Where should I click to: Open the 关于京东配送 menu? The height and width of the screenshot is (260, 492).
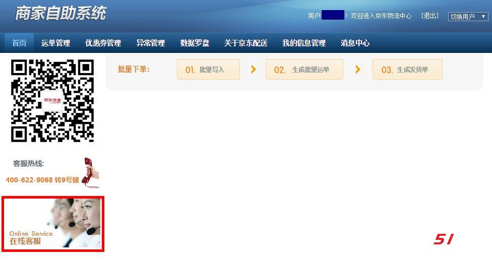[x=245, y=43]
